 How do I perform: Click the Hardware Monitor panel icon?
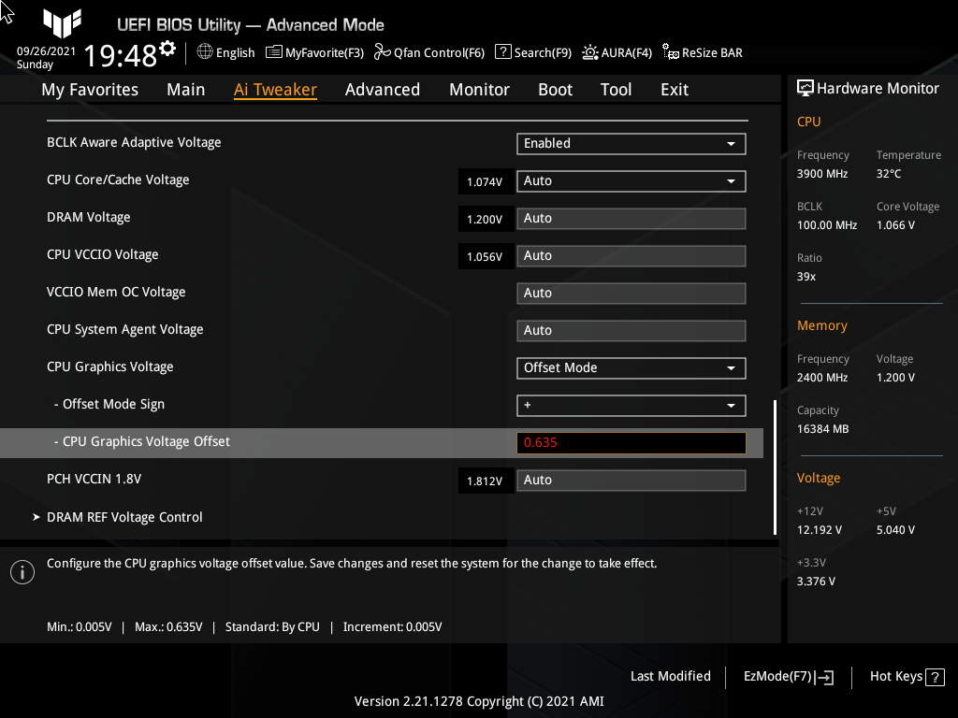click(806, 88)
